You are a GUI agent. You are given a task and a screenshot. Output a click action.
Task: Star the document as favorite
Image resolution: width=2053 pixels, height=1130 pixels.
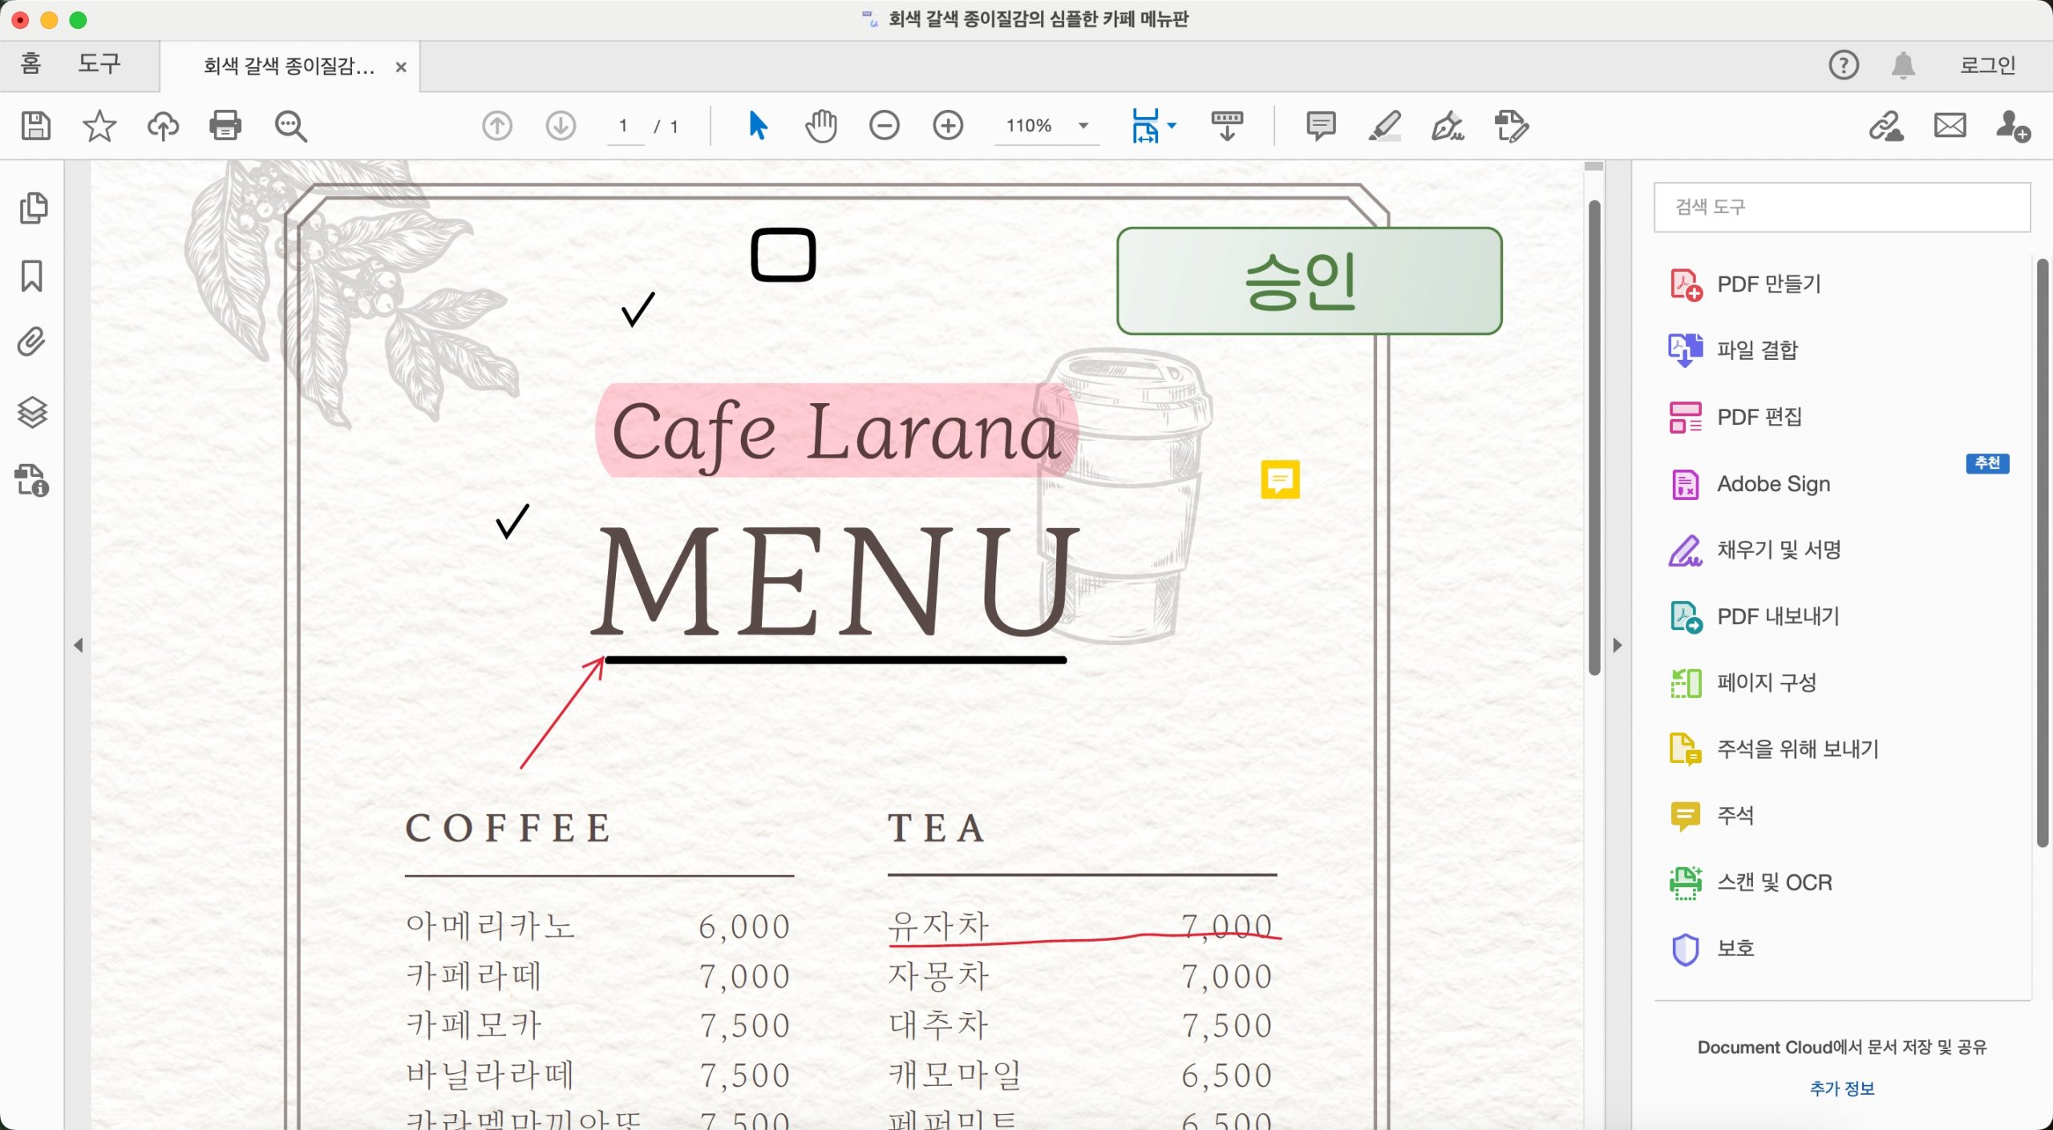point(99,126)
